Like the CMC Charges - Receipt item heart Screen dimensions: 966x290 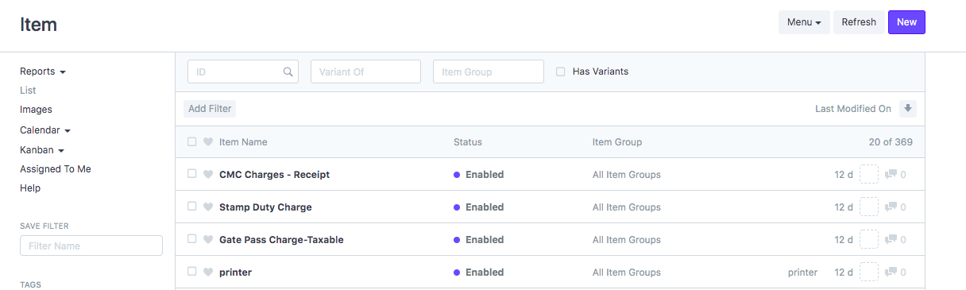[x=208, y=175]
